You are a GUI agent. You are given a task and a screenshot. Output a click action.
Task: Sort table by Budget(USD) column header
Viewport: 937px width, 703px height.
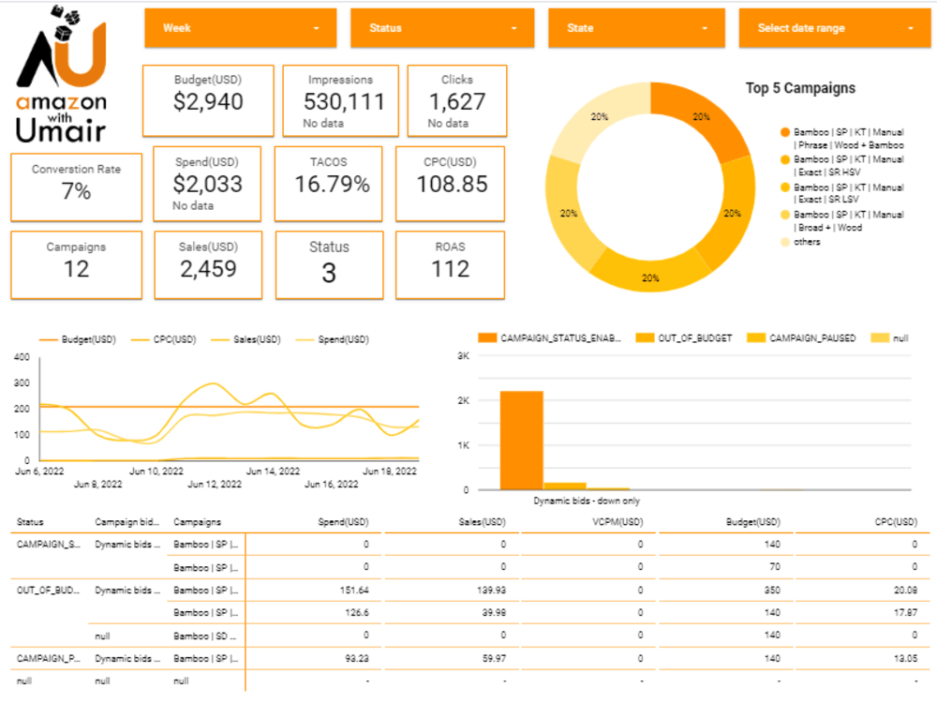pyautogui.click(x=753, y=522)
